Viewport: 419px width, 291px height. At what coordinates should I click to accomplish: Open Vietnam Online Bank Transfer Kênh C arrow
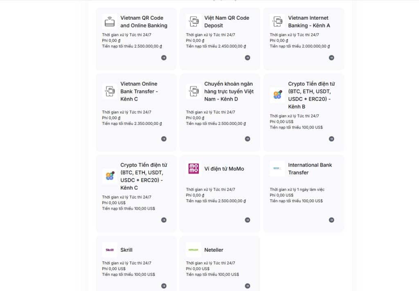pyautogui.click(x=164, y=139)
